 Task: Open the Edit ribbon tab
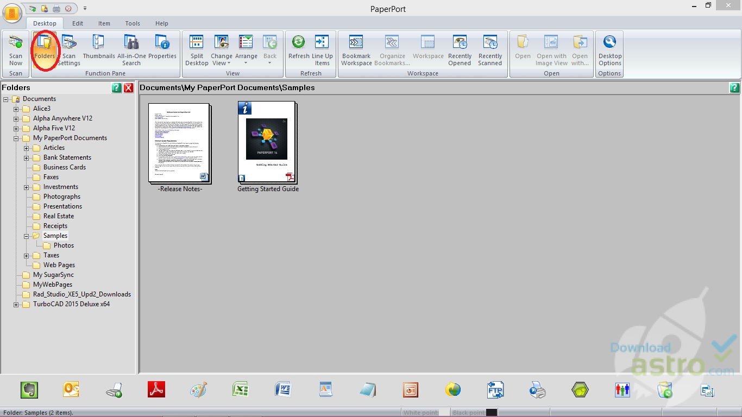[78, 23]
